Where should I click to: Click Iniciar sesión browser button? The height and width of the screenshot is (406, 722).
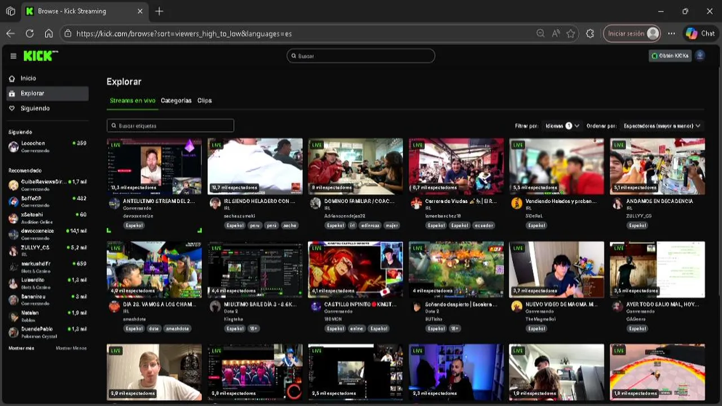632,33
